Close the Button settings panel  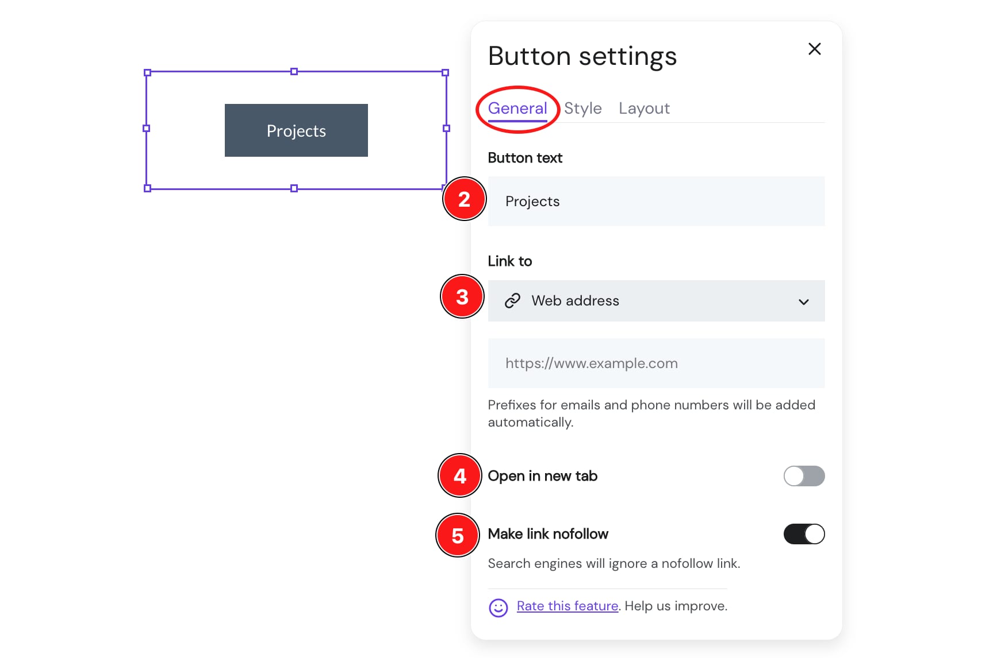(x=814, y=49)
